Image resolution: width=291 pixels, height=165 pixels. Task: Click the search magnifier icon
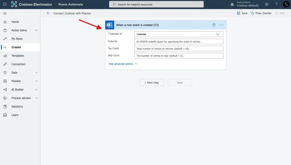(x=114, y=4)
